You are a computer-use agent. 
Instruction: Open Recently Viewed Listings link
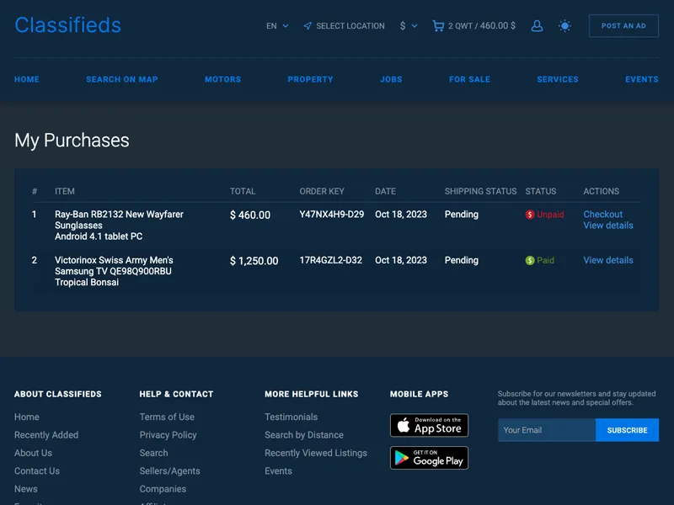[x=316, y=453]
